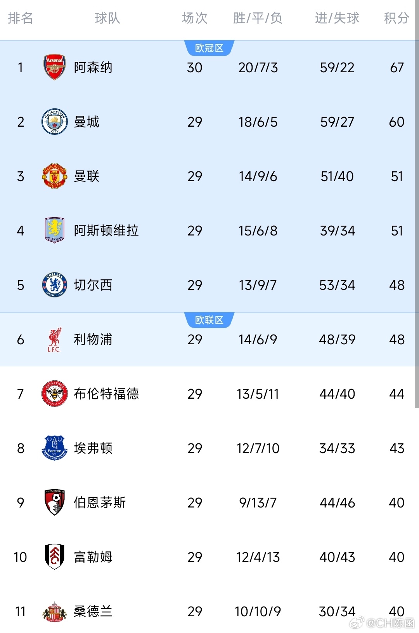Click the Sunderland club crest
Screen dimensions: 419x633
(54, 612)
